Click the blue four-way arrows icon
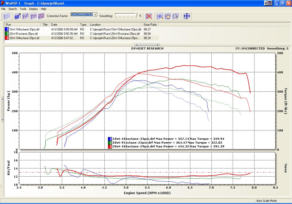This screenshot has height=204, width=292. tap(187, 16)
